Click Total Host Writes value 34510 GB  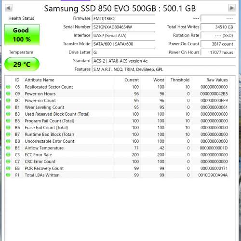click(x=218, y=27)
